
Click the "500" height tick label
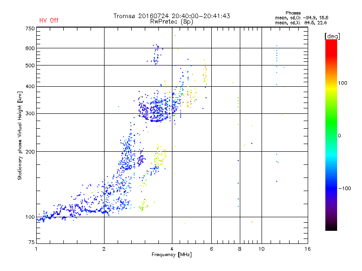click(x=30, y=65)
